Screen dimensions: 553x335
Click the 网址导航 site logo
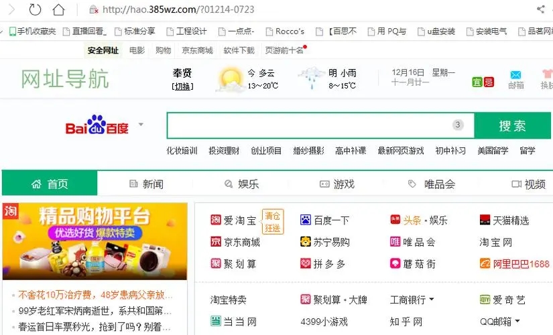click(x=65, y=79)
